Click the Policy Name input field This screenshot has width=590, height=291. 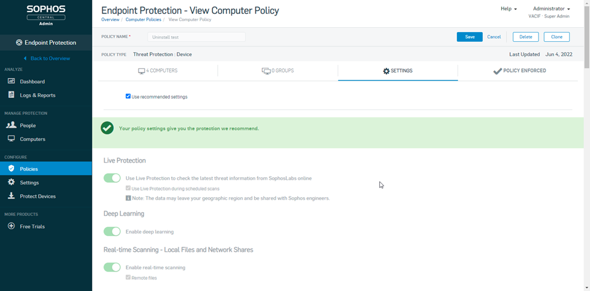[197, 37]
